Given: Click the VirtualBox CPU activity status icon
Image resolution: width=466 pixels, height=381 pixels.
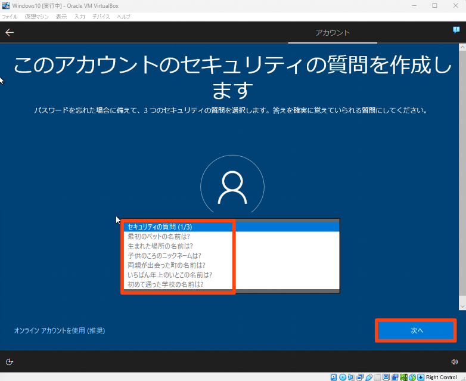Looking at the screenshot, I should tap(403, 377).
